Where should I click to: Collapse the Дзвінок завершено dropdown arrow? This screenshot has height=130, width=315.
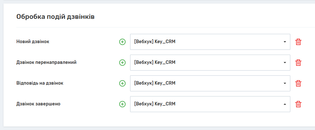tap(285, 104)
